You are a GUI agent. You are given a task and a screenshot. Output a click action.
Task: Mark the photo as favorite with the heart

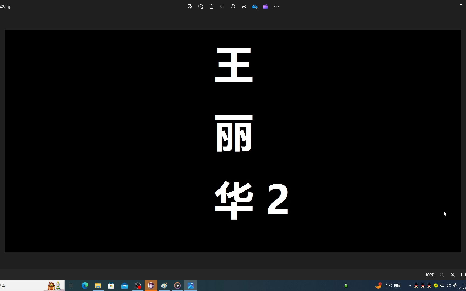pos(222,6)
